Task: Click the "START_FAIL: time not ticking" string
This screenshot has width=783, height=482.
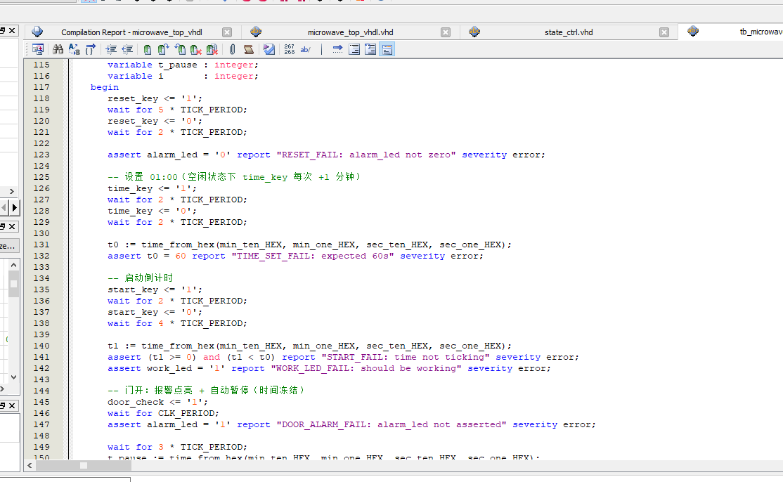Action: [x=406, y=357]
